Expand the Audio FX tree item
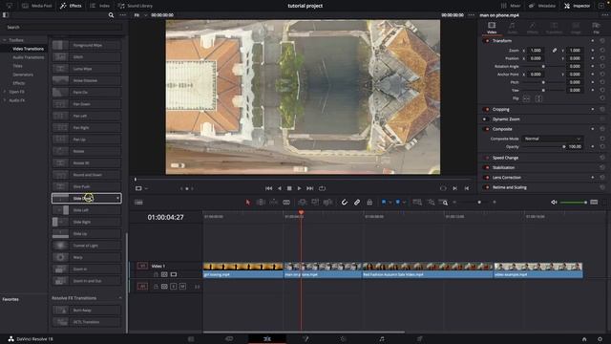The width and height of the screenshot is (611, 344). click(5, 100)
